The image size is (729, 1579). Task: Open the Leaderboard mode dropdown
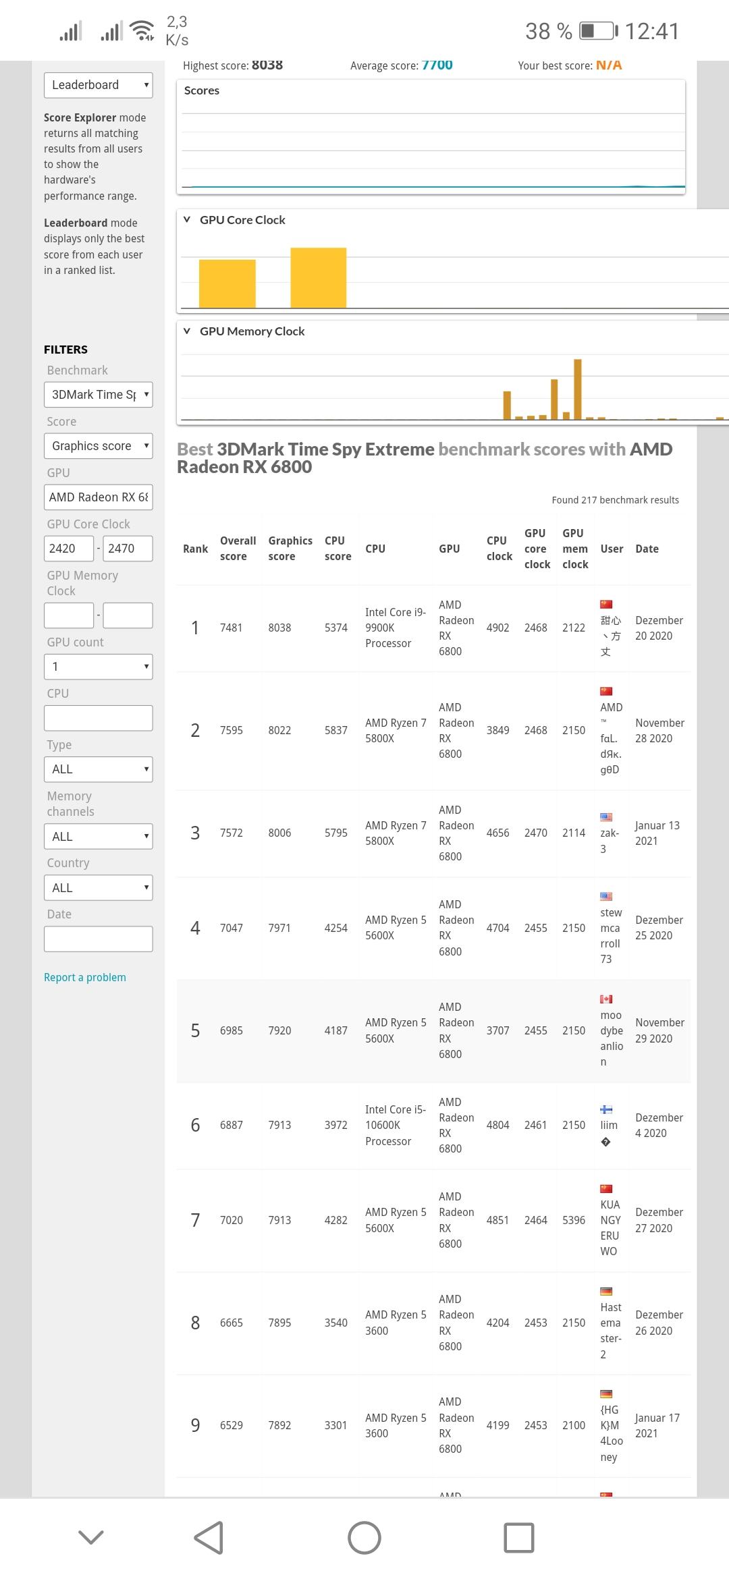(x=99, y=85)
